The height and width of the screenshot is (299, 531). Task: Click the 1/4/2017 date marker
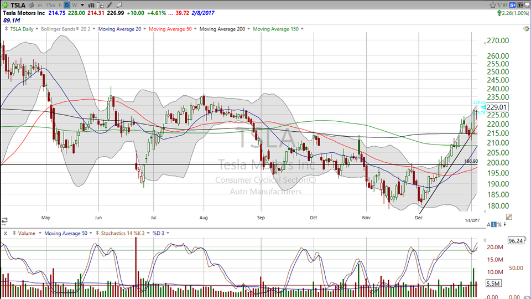tap(472, 220)
